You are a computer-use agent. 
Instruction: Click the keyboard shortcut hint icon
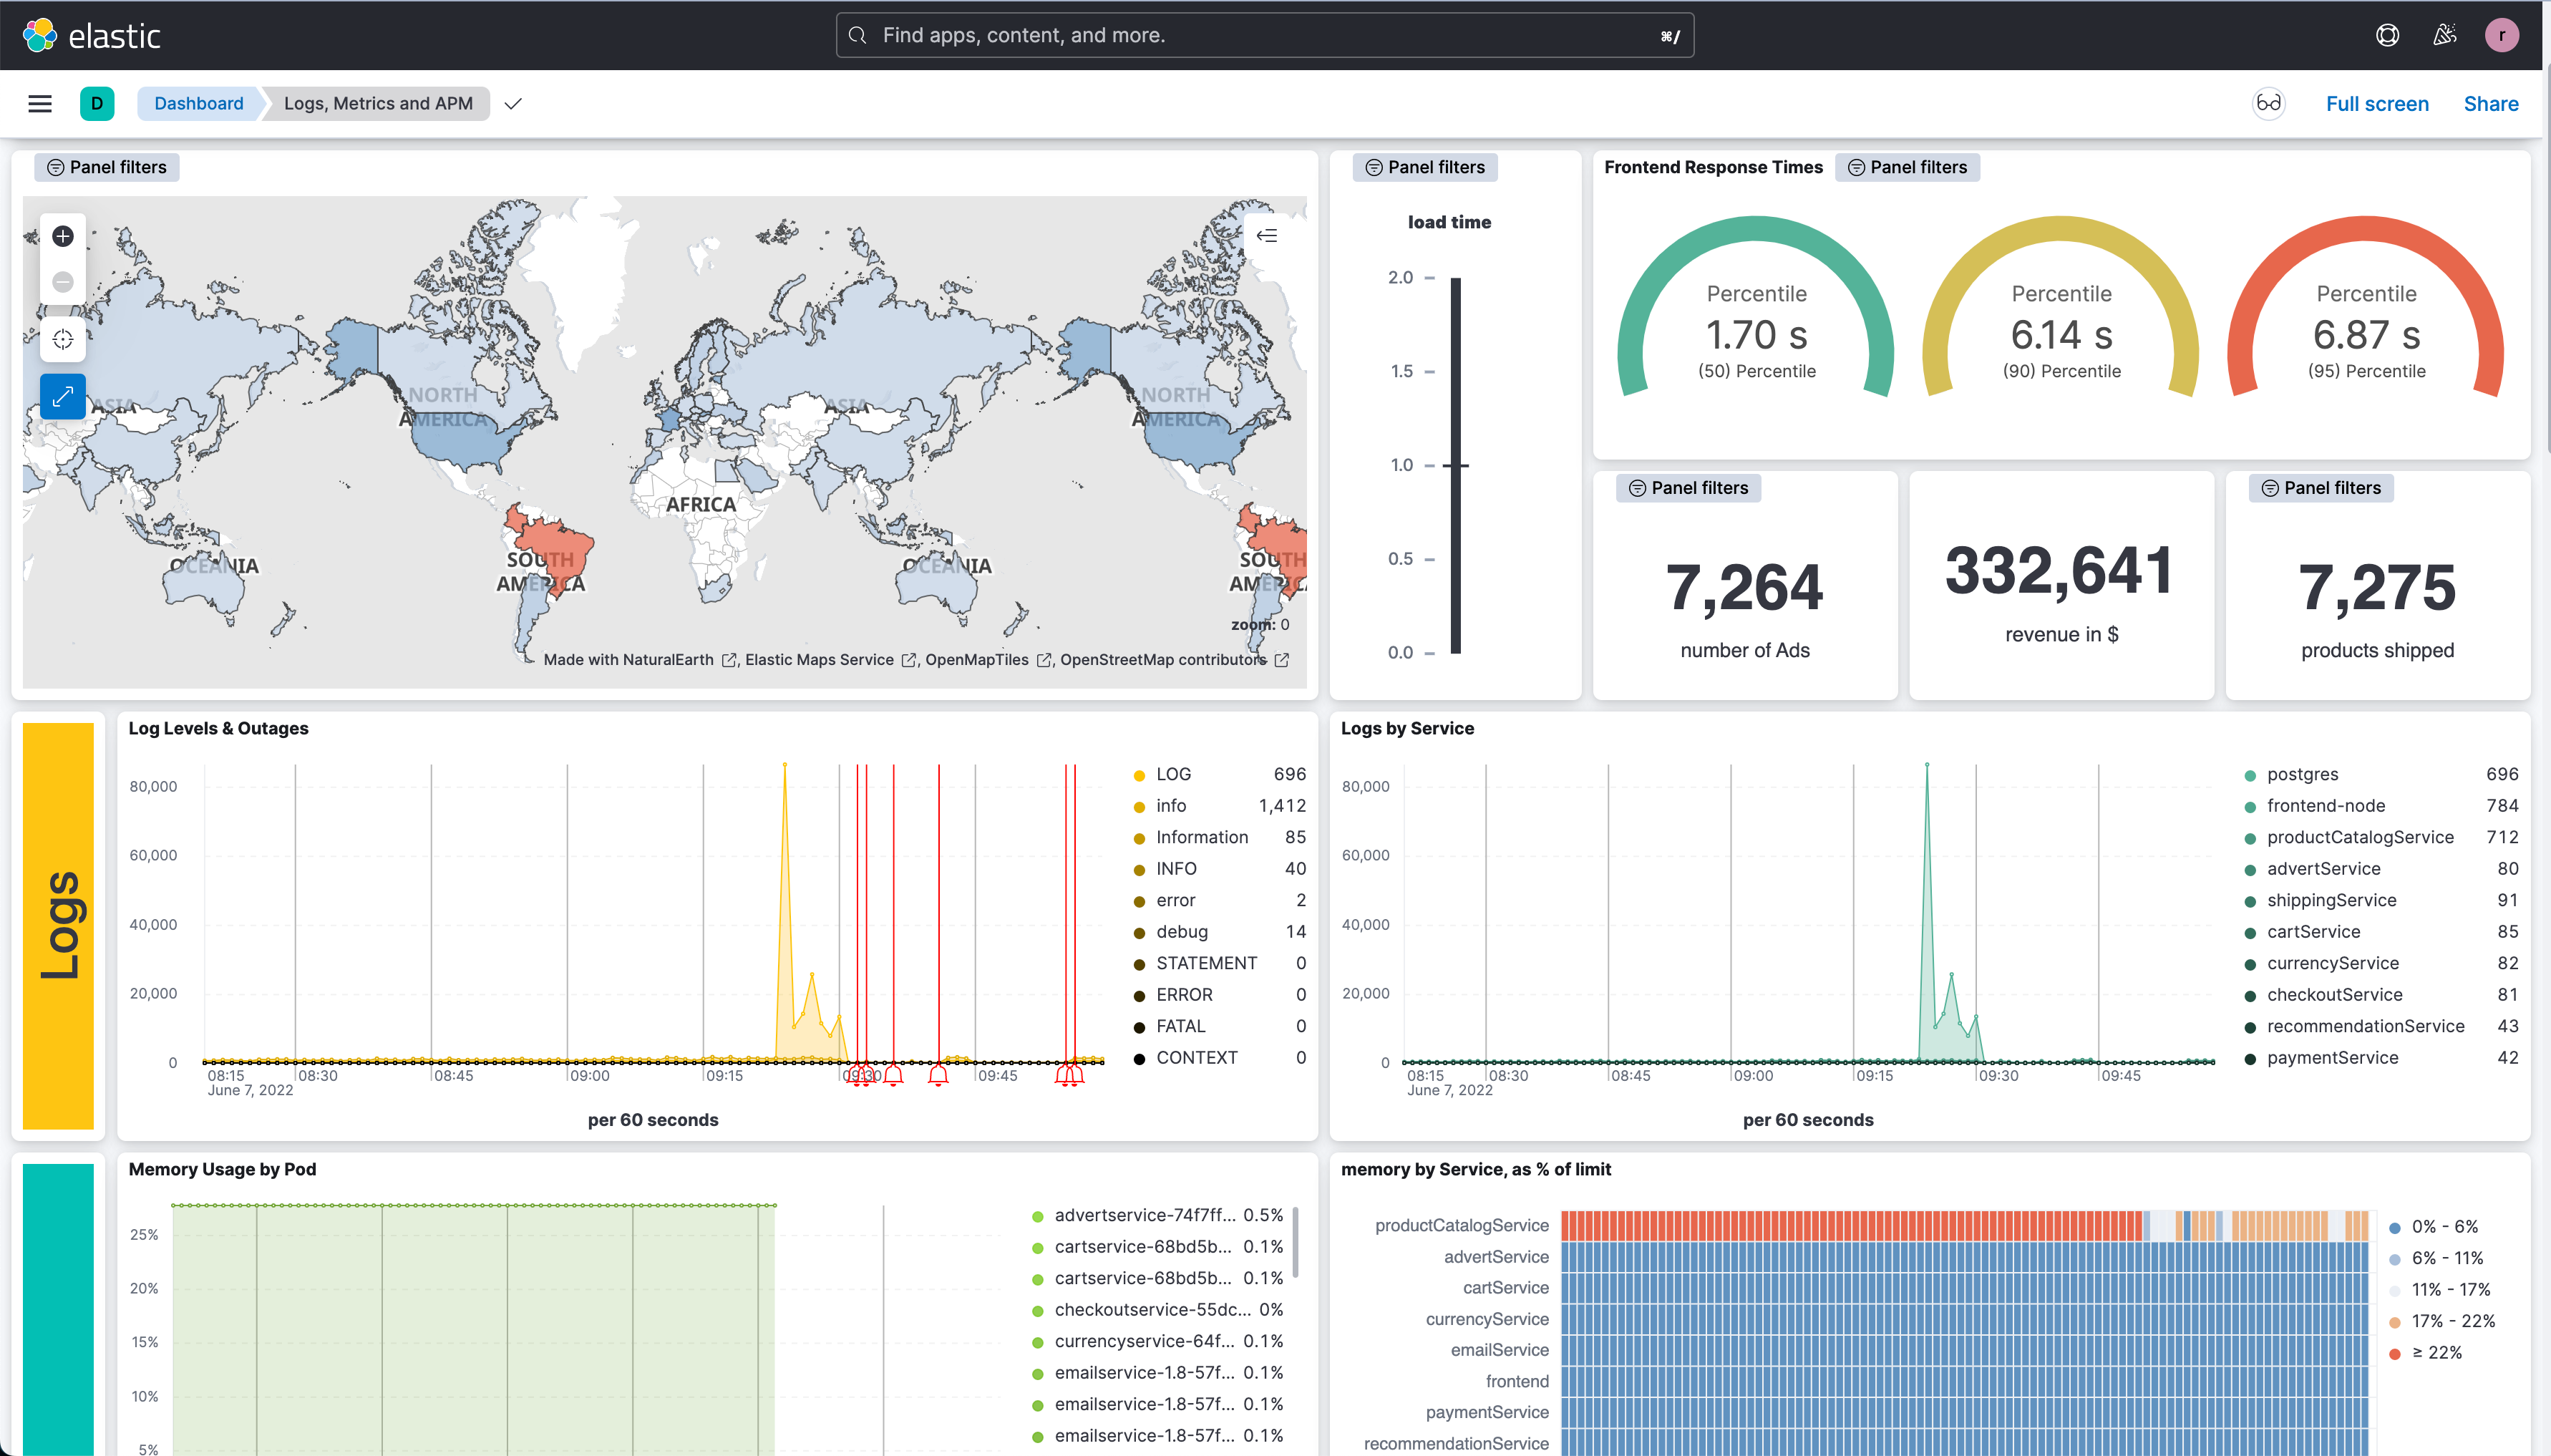[x=1666, y=34]
